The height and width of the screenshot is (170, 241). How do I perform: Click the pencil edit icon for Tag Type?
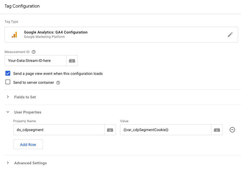[x=230, y=35]
